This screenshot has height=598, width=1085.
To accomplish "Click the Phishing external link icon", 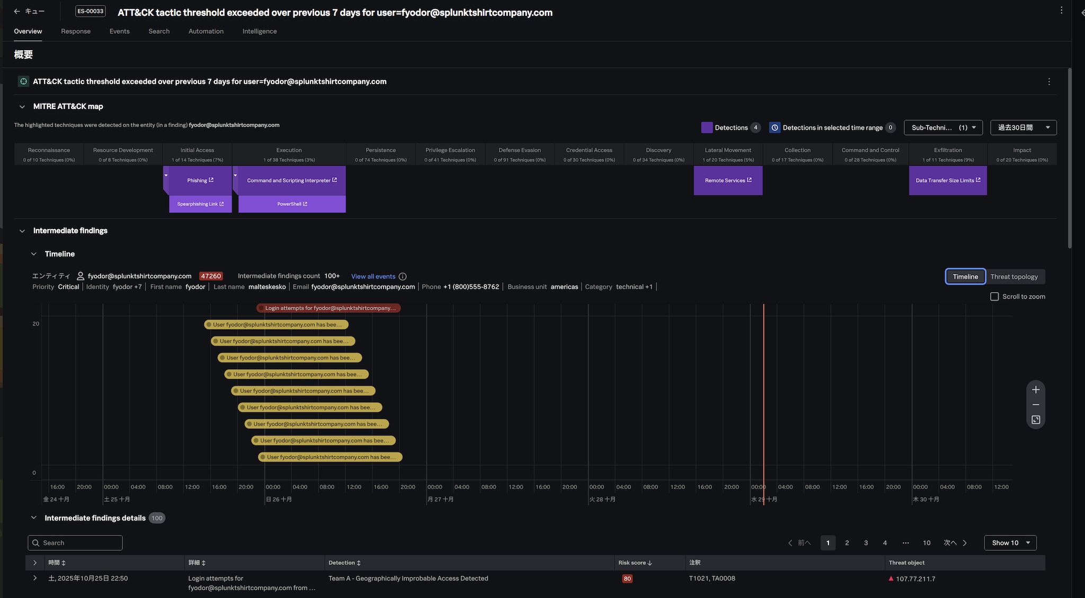I will coord(211,180).
